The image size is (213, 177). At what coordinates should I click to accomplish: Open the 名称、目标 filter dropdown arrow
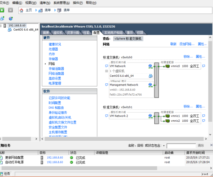click(164, 146)
